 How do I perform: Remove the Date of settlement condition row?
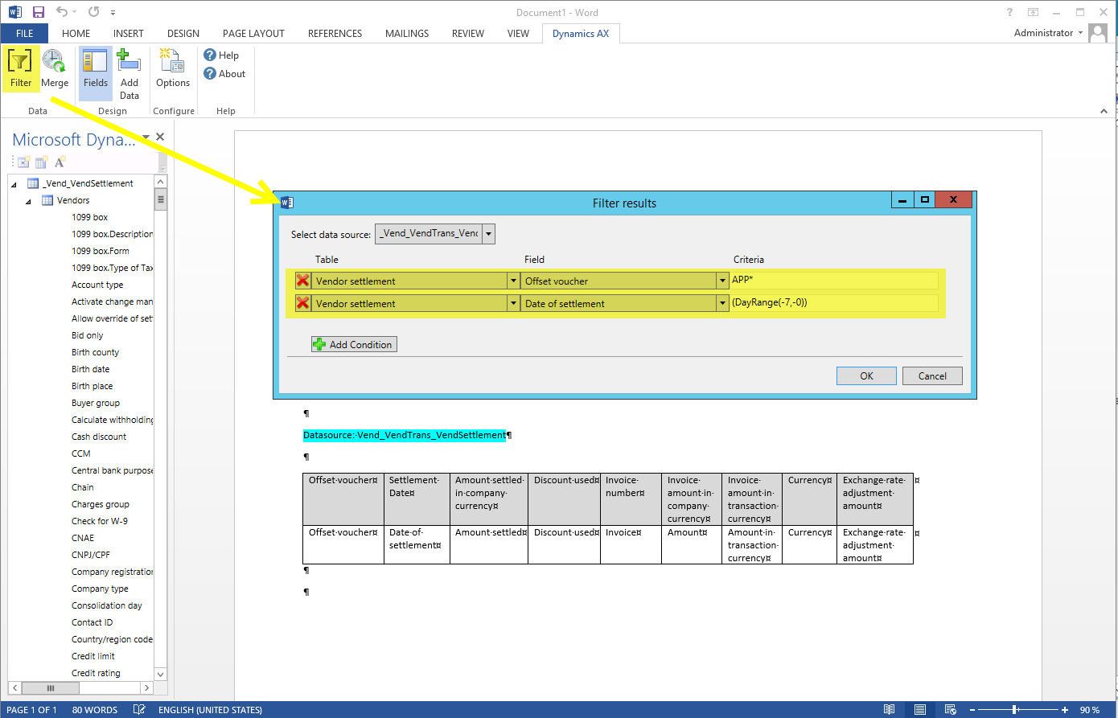302,303
